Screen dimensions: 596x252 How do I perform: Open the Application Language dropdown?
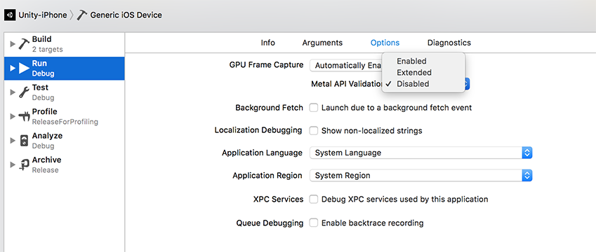(x=420, y=153)
